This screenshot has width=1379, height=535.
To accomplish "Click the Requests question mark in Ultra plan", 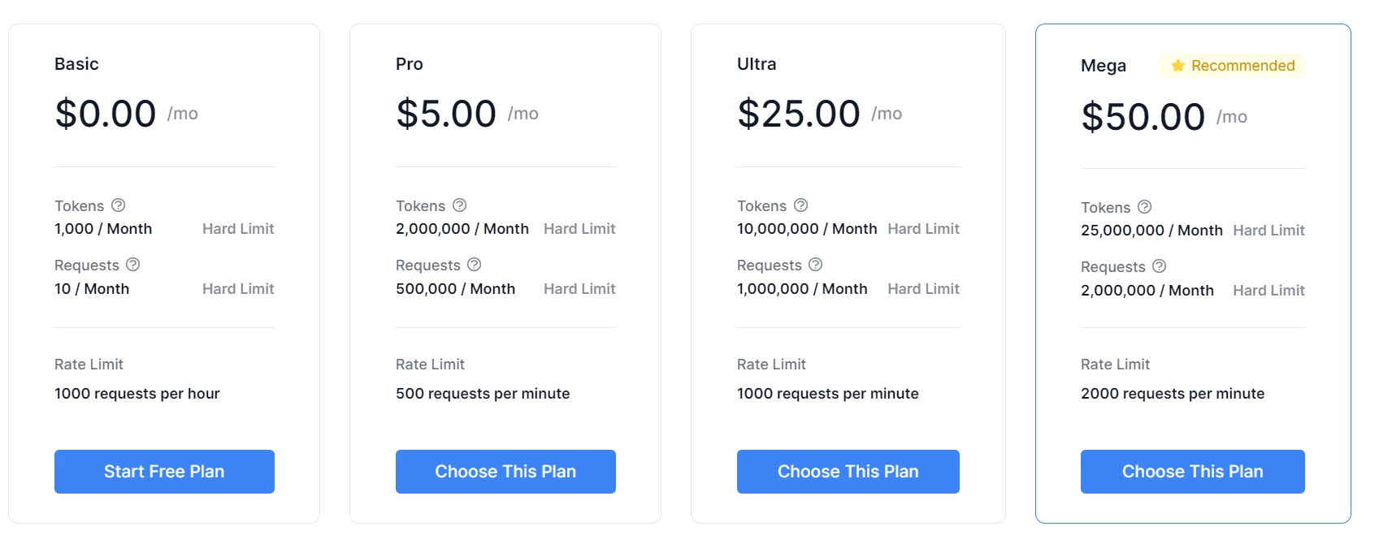I will (816, 265).
